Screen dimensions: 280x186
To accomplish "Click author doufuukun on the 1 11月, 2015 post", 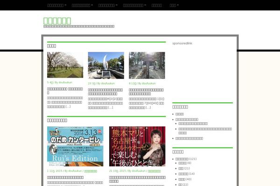I will click(x=75, y=171).
